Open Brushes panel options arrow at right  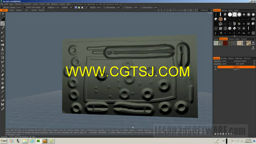pyautogui.click(x=255, y=11)
